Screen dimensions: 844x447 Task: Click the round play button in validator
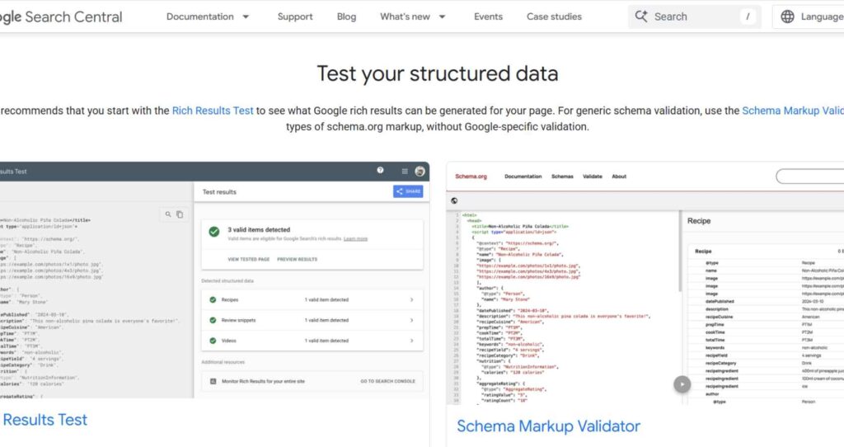(x=682, y=384)
